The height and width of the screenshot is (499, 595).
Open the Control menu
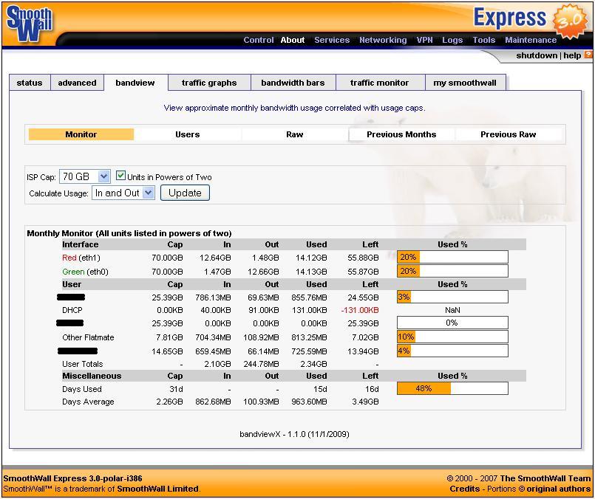click(259, 40)
